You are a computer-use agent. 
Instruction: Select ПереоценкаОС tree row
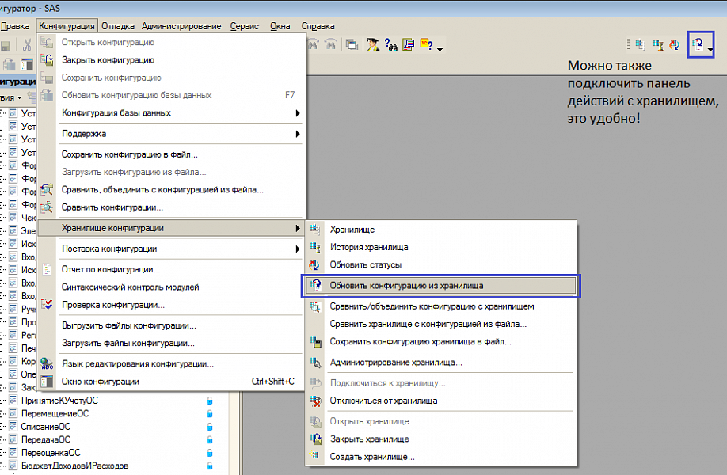[x=51, y=453]
